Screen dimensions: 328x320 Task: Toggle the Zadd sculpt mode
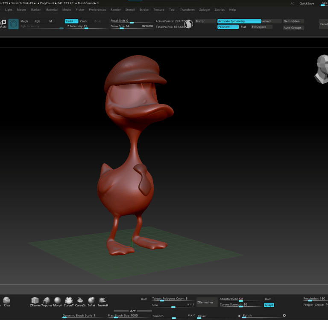tap(71, 21)
